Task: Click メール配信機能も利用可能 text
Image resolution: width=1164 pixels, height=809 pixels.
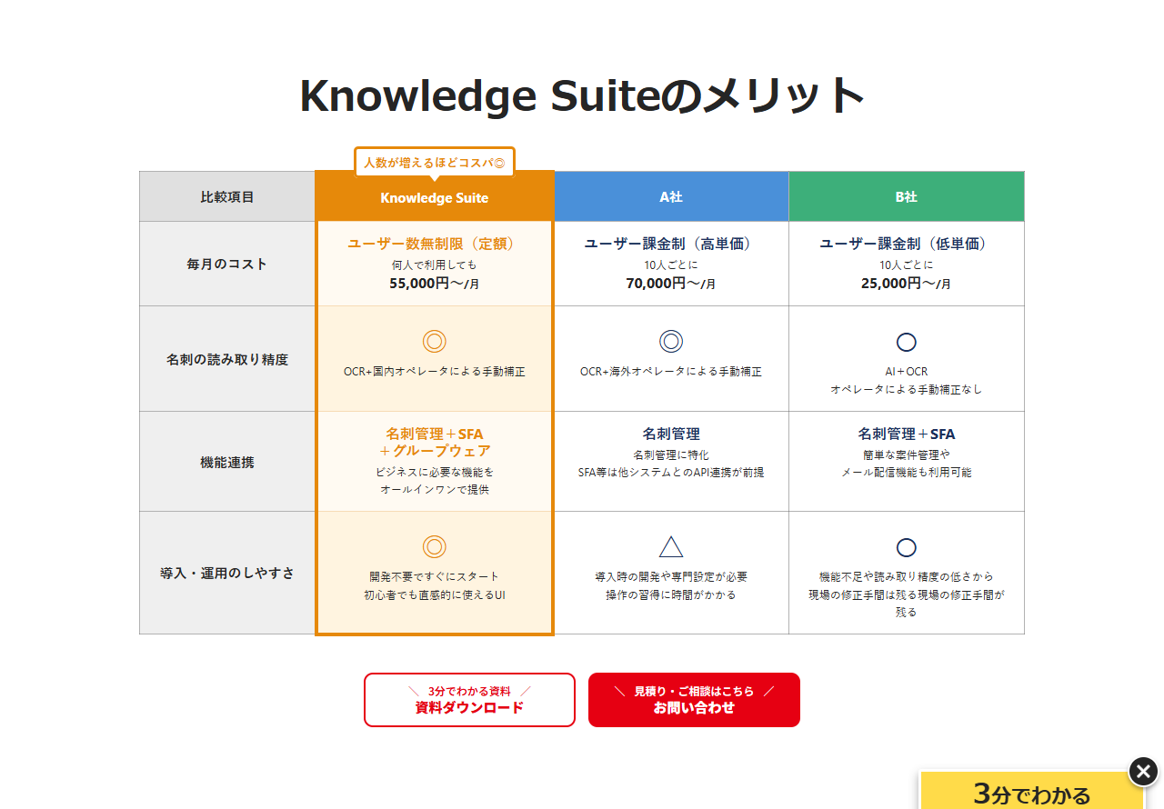Action: (x=907, y=472)
